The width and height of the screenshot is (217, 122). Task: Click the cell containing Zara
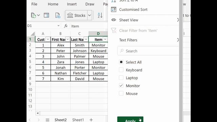point(60,62)
